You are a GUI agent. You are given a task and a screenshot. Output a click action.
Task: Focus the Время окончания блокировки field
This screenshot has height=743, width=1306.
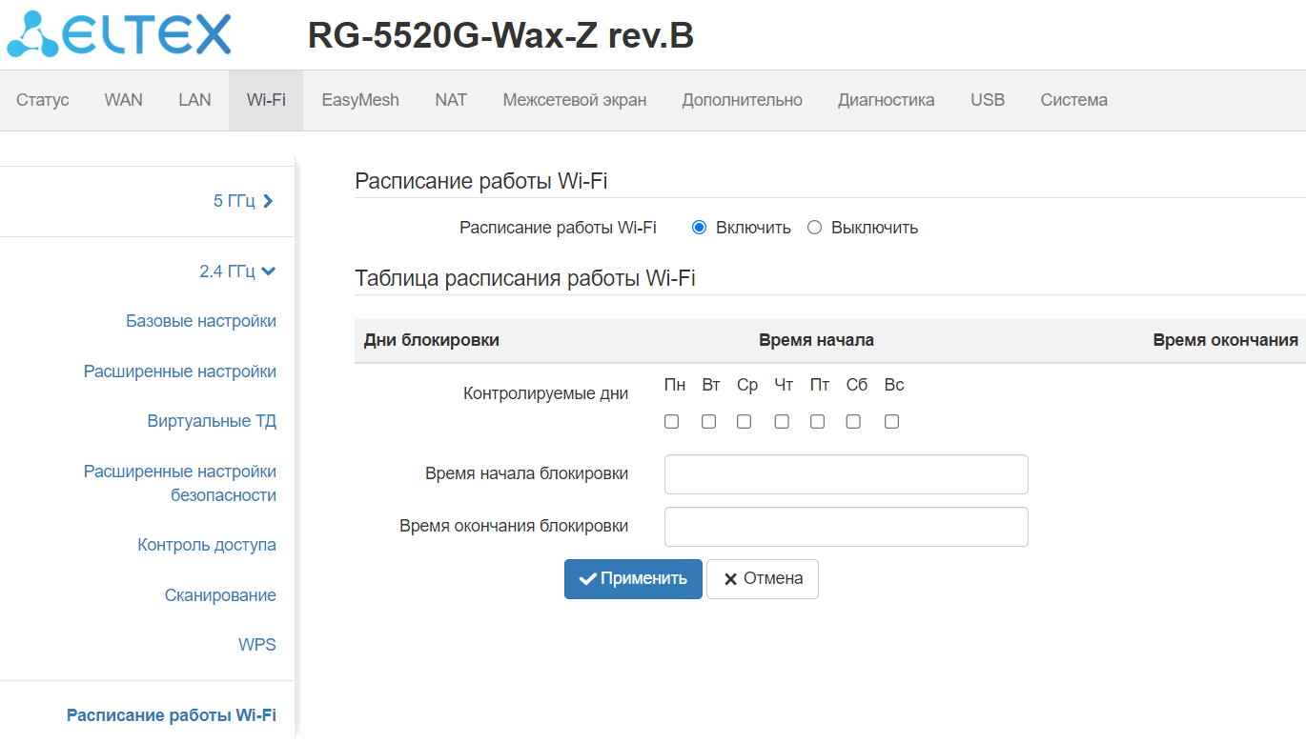pos(846,527)
